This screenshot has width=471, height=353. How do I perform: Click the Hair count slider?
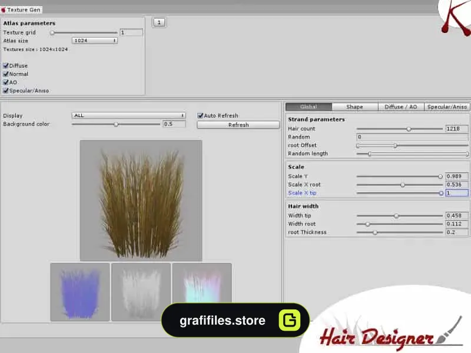coord(400,129)
